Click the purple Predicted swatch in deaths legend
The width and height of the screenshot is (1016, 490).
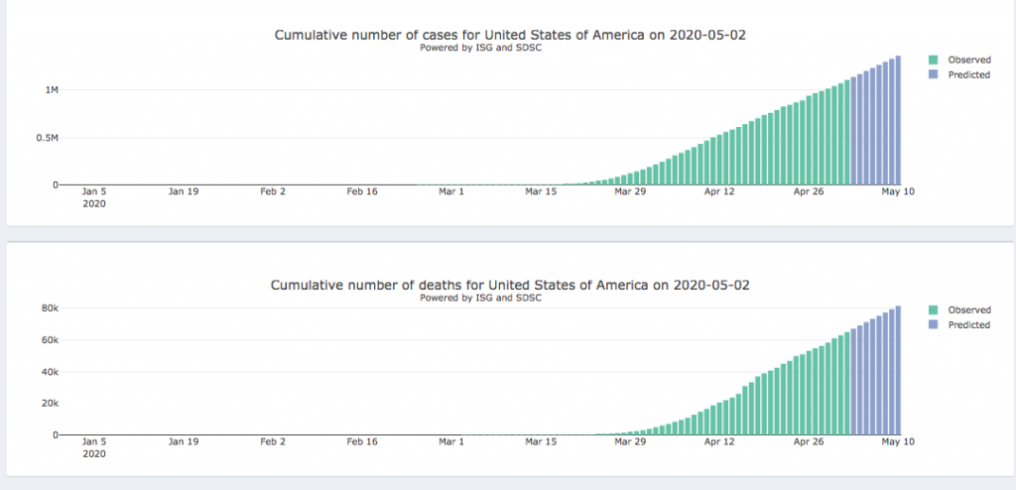(933, 324)
